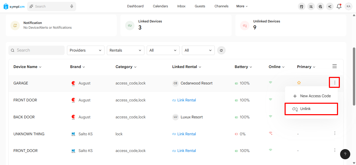Click the offline wifi icon for UNKNOWN THING
356x165 pixels.
point(271,133)
